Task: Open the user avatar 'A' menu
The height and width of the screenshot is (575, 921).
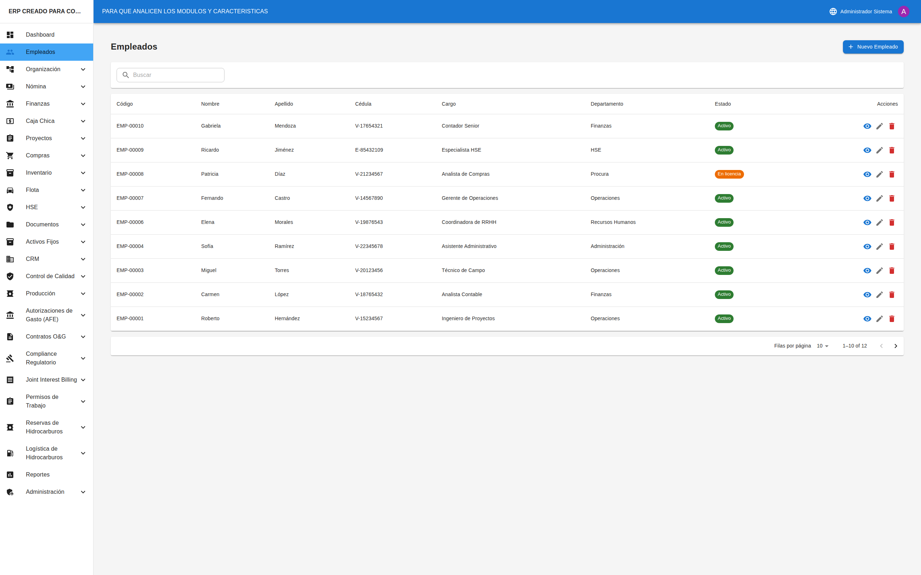Action: [x=903, y=11]
